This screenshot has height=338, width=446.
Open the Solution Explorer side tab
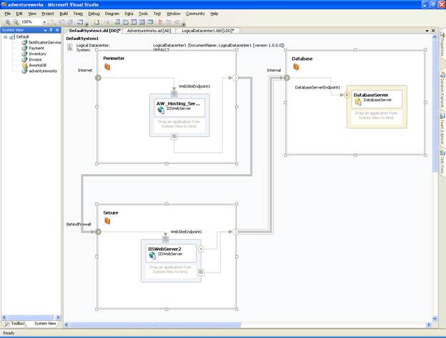click(x=442, y=90)
